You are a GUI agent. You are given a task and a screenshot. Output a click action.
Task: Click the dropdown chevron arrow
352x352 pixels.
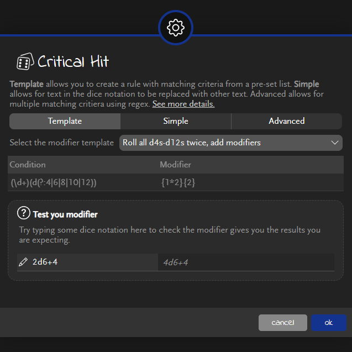tap(334, 143)
